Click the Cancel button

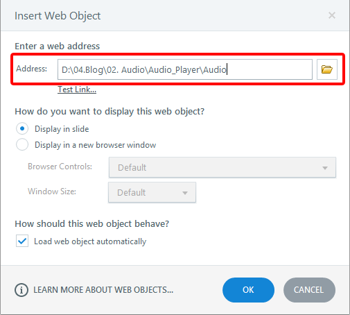tap(309, 290)
